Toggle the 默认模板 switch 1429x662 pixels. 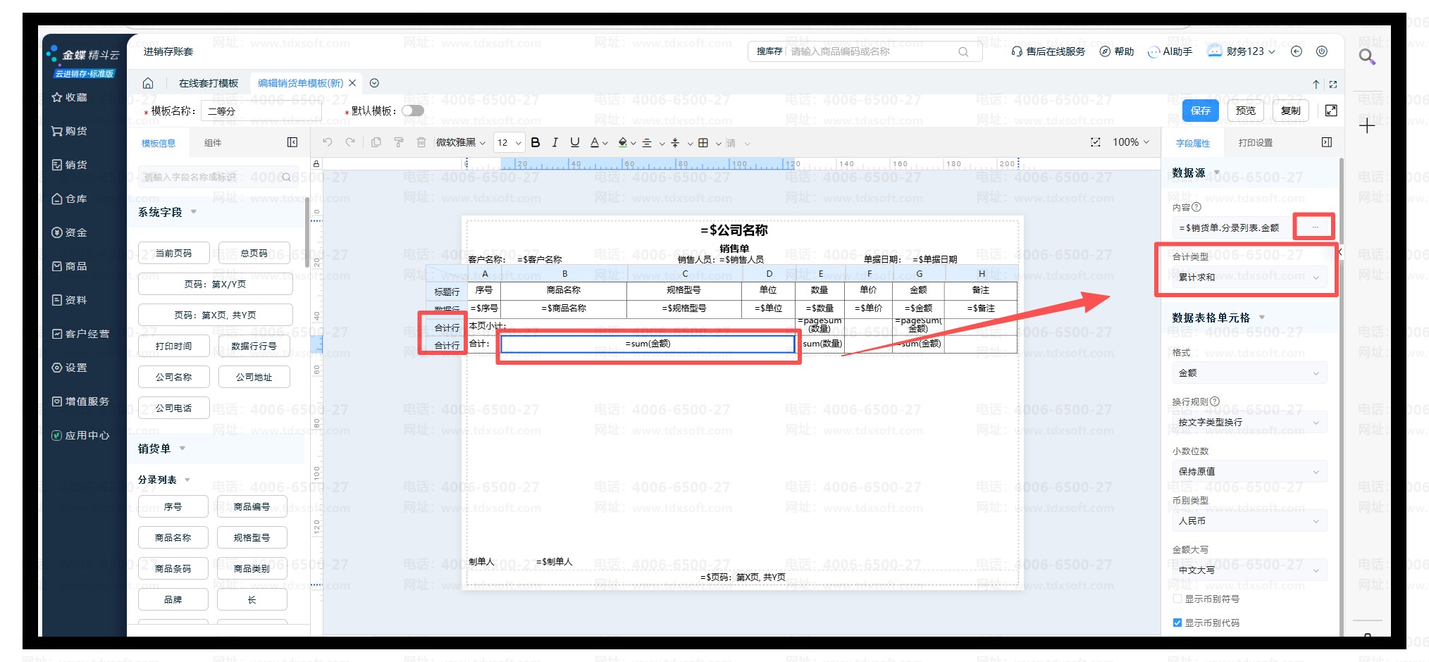tap(413, 111)
